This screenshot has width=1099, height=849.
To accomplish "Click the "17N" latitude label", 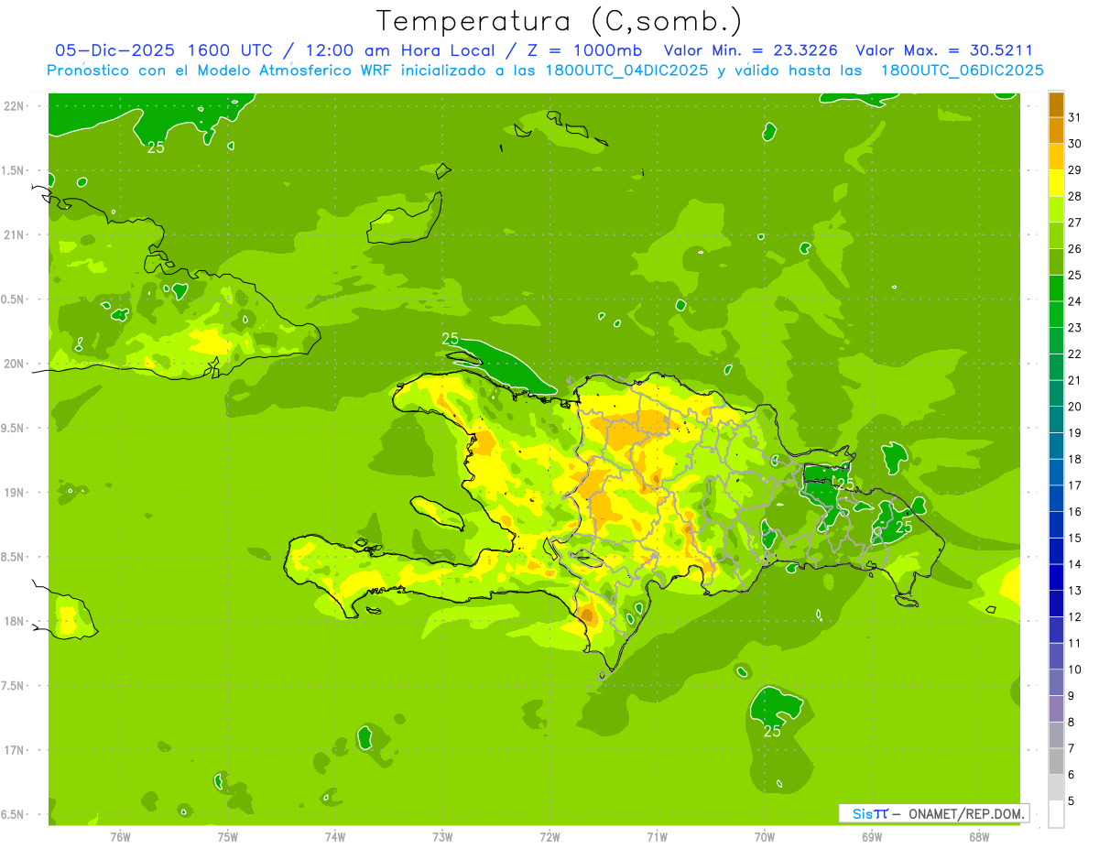I will click(15, 750).
